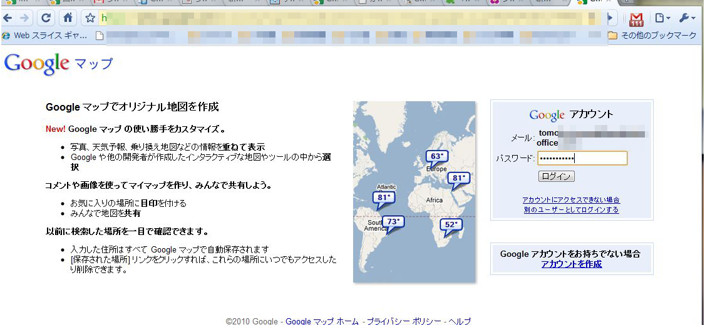Click the heading Google マップでオリジナル地図を作成
The image size is (715, 325).
[x=132, y=107]
